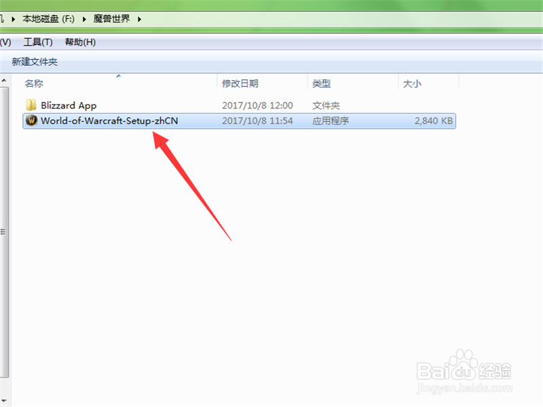Expand dropdown arrow after 魔兽世界 breadcrumb
The image size is (543, 407).
coord(139,19)
